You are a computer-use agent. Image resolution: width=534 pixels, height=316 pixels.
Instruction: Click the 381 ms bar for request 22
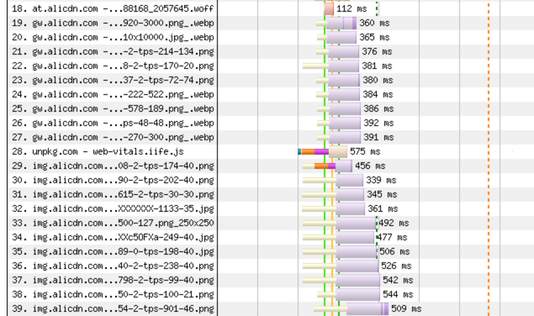(331, 66)
